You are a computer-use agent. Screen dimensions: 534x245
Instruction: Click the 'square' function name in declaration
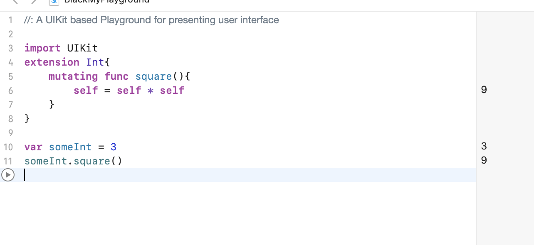153,76
